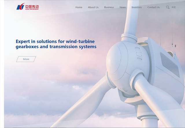Open the Contact Us page
Screen dimensions: 185x128
(x=153, y=7)
